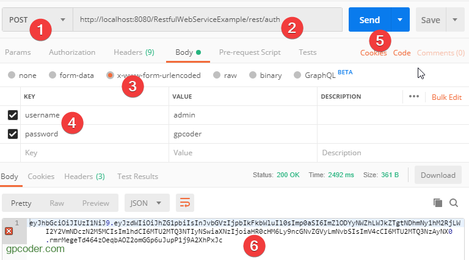Expand the Send button dropdown arrow
The width and height of the screenshot is (469, 260).
pos(399,20)
